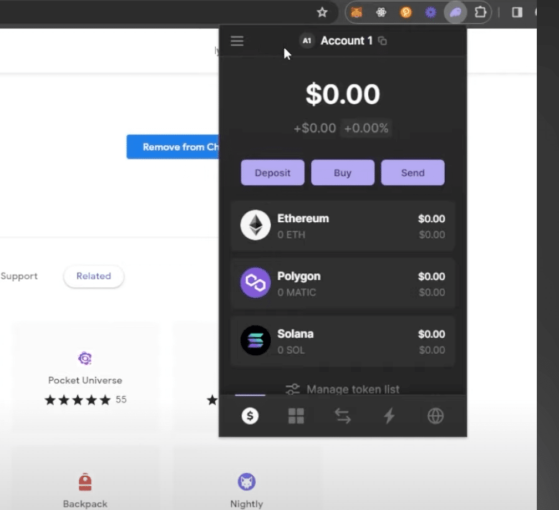Click the 55 rating count under Pocket Universe
The width and height of the screenshot is (559, 510).
[121, 400]
